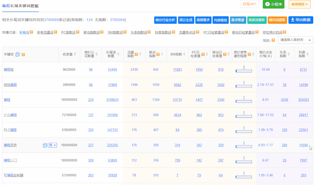315x185 pixels.
Task: Click 3785688 total records link
Action: click(x=51, y=20)
